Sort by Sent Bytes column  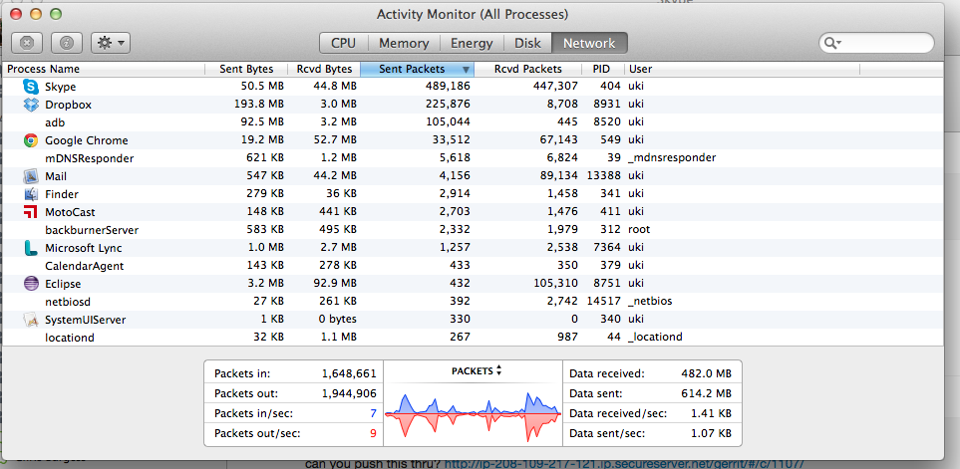point(246,69)
